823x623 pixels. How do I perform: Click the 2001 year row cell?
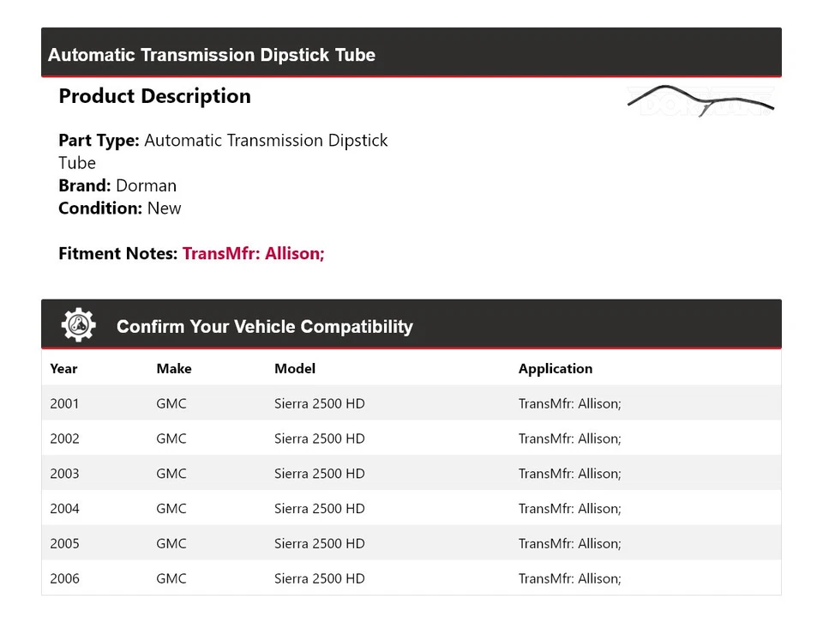pyautogui.click(x=64, y=403)
